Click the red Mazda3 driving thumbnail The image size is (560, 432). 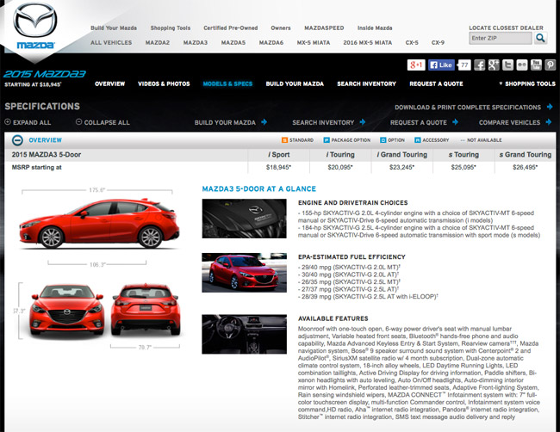click(x=245, y=273)
